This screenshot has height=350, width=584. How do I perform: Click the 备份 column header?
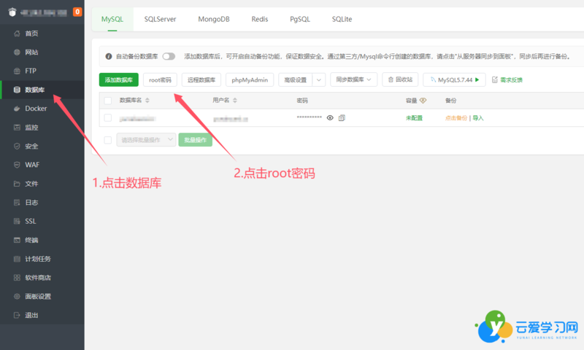(x=450, y=101)
